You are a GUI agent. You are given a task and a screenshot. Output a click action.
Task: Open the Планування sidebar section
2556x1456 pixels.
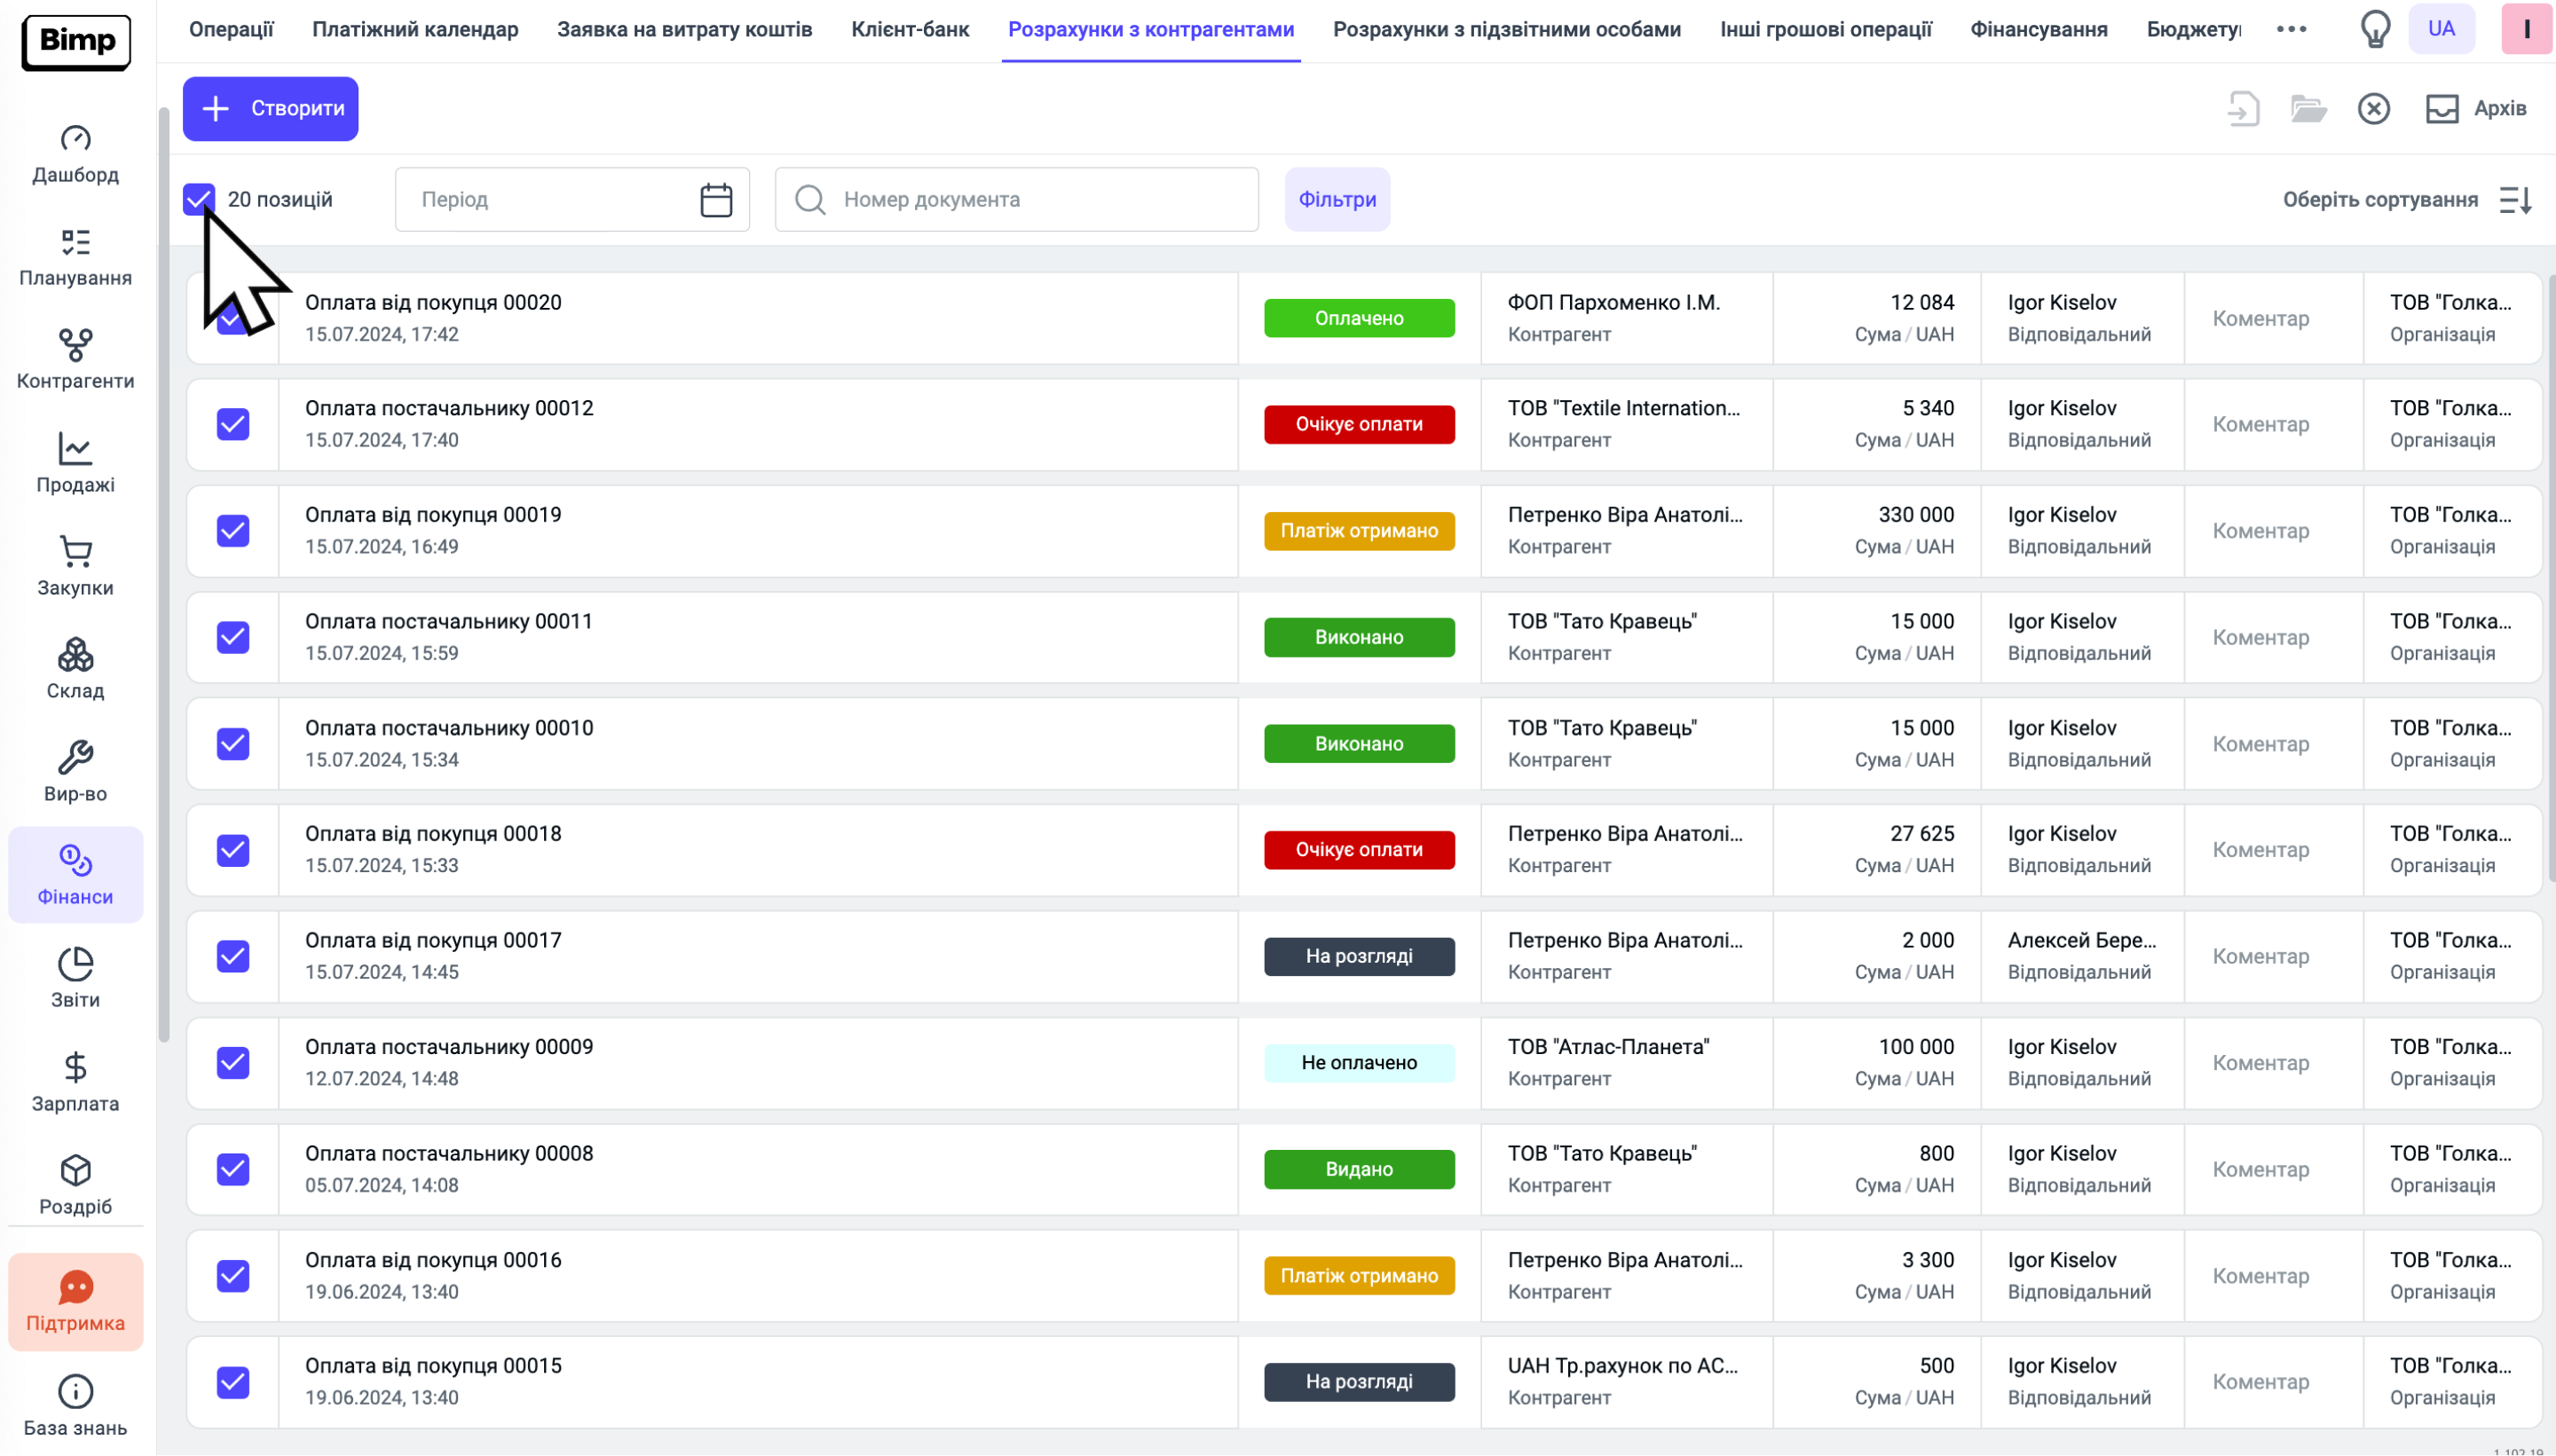tap(75, 258)
